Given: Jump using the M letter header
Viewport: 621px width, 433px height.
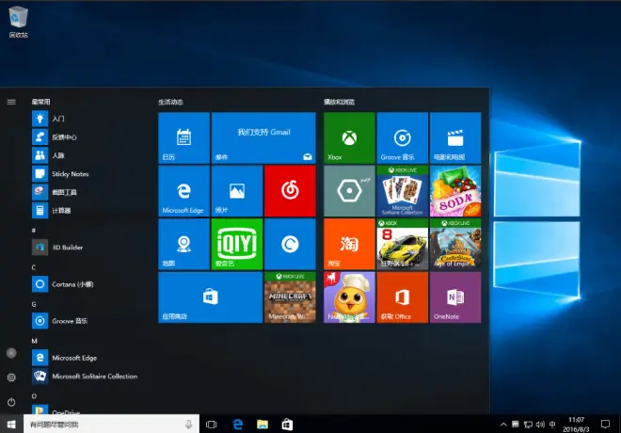Looking at the screenshot, I should 35,341.
